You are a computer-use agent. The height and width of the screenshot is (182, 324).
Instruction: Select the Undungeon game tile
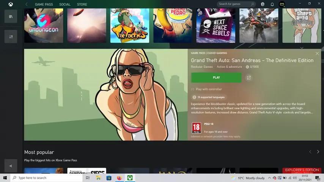[44, 26]
